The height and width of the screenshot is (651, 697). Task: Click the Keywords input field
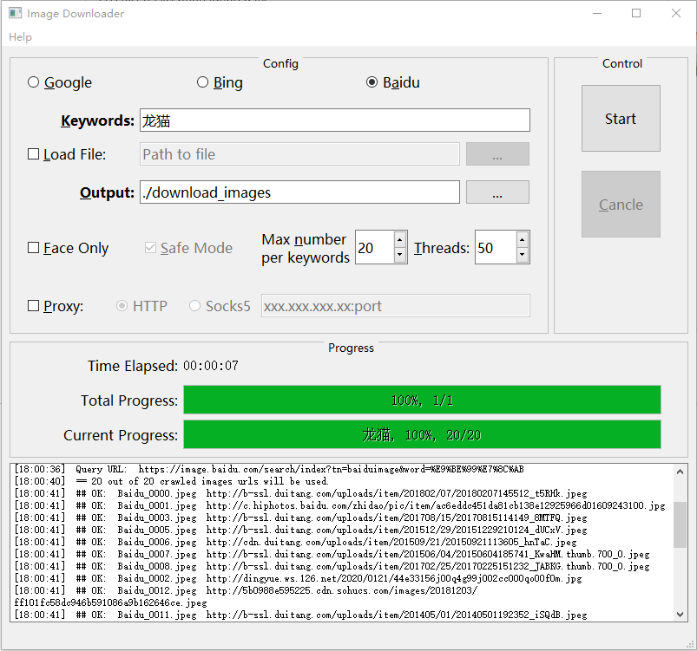pos(335,120)
